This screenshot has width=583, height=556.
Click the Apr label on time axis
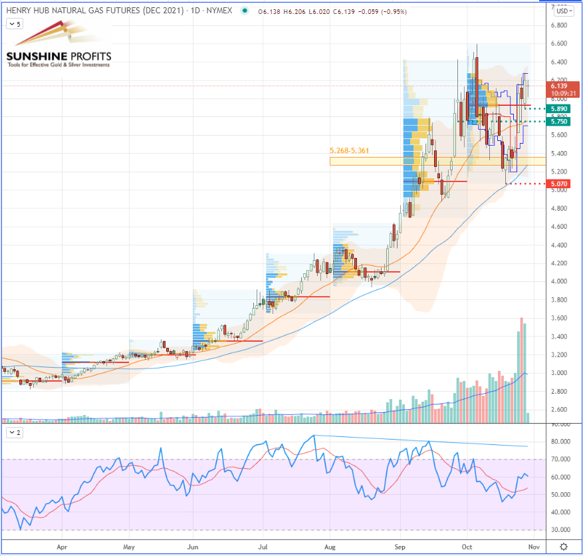point(62,547)
